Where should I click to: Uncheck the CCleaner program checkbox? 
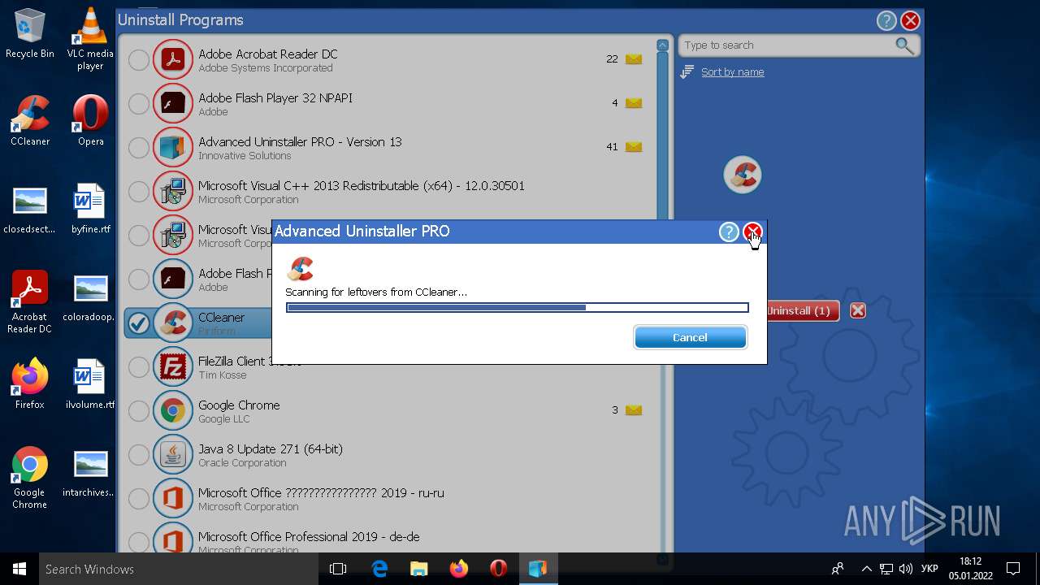click(x=139, y=323)
